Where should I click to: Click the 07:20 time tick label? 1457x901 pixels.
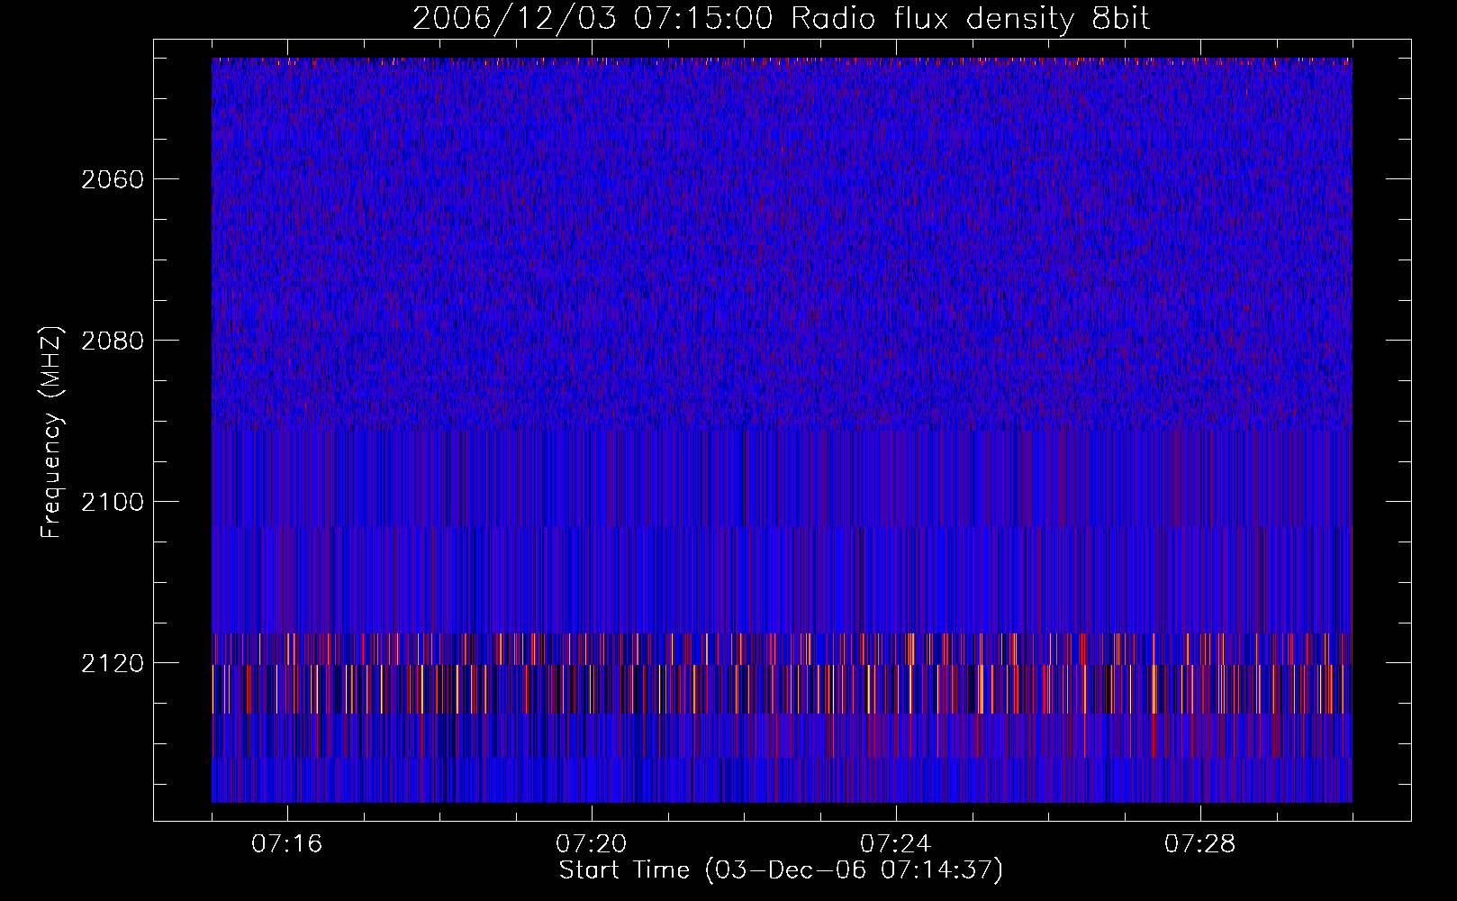[x=592, y=844]
